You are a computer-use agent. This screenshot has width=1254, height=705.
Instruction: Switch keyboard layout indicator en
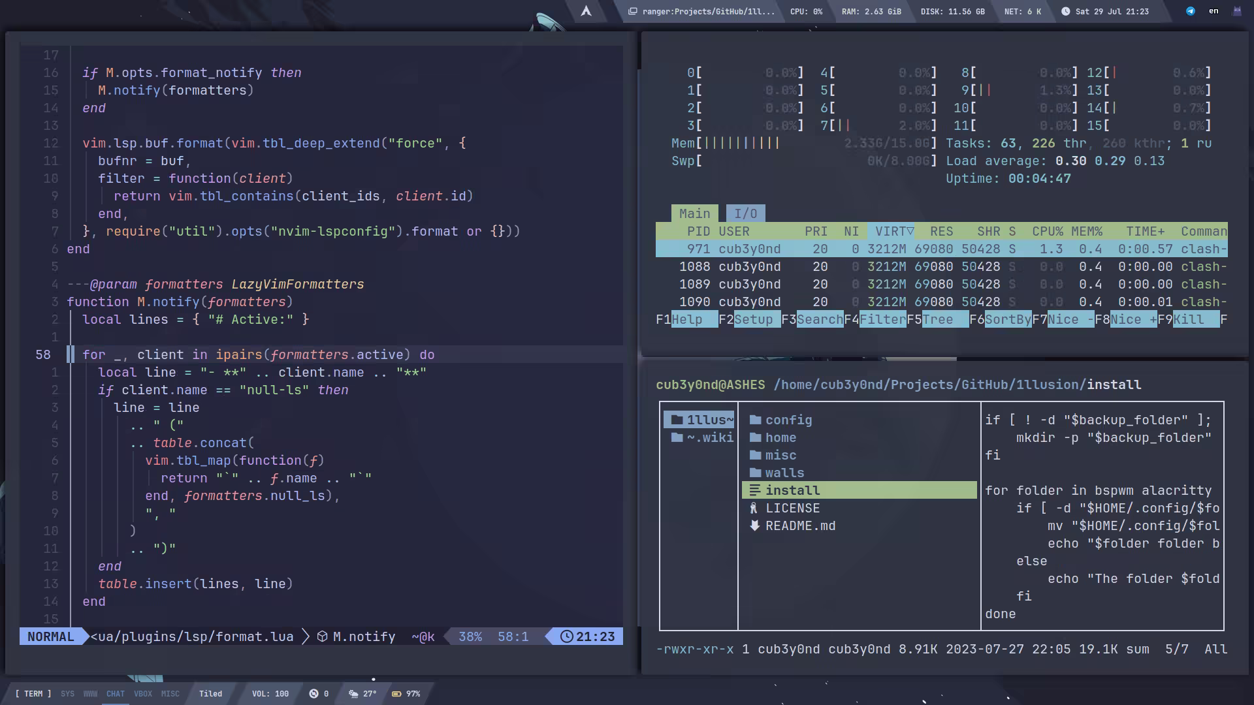click(x=1214, y=11)
